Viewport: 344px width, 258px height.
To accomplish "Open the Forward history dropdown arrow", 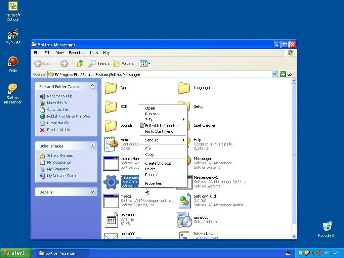I will coord(72,63).
